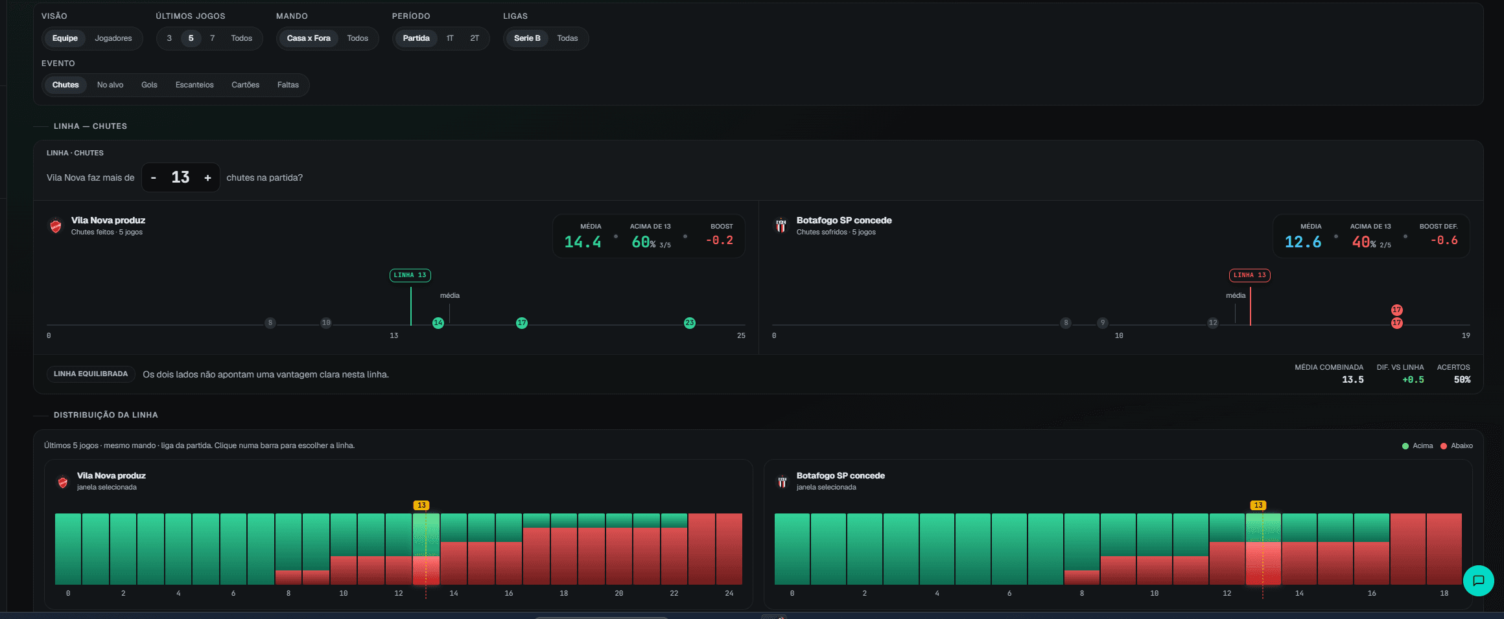Open the Cartões event tab

tap(246, 85)
